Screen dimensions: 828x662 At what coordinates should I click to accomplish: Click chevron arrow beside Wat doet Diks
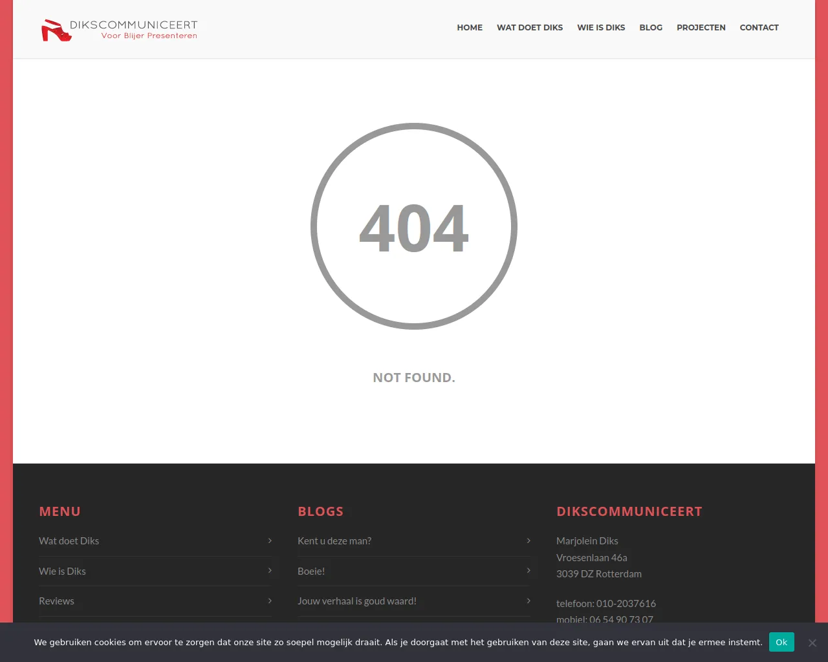pyautogui.click(x=270, y=540)
